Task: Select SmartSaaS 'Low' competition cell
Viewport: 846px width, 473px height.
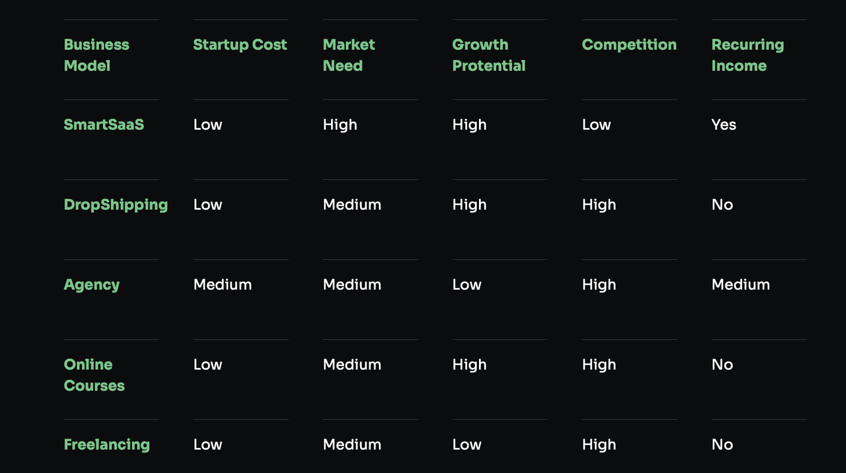Action: (x=596, y=125)
